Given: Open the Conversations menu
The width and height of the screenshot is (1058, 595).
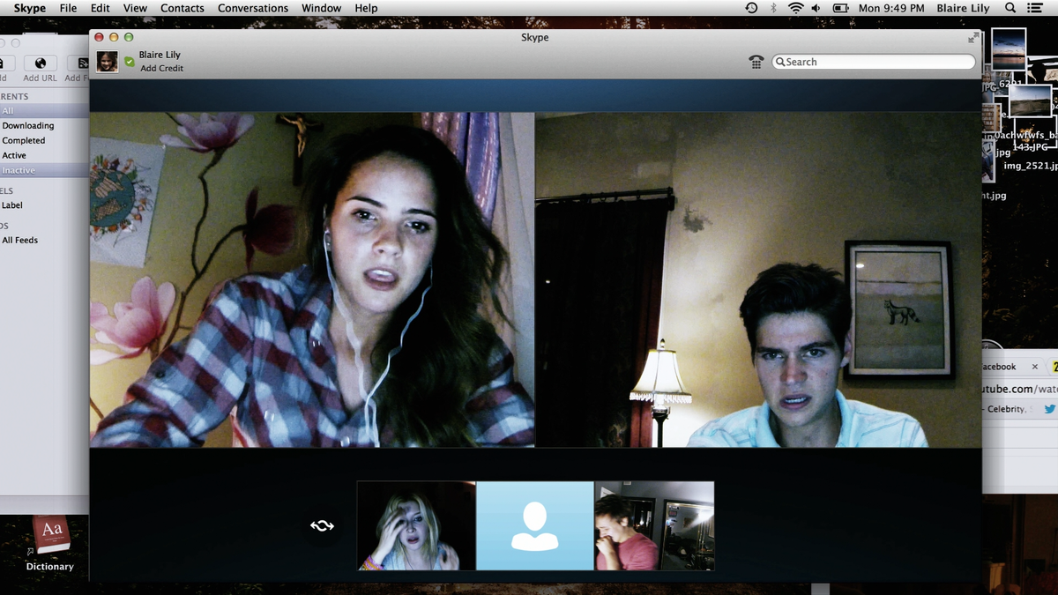Looking at the screenshot, I should pyautogui.click(x=253, y=8).
